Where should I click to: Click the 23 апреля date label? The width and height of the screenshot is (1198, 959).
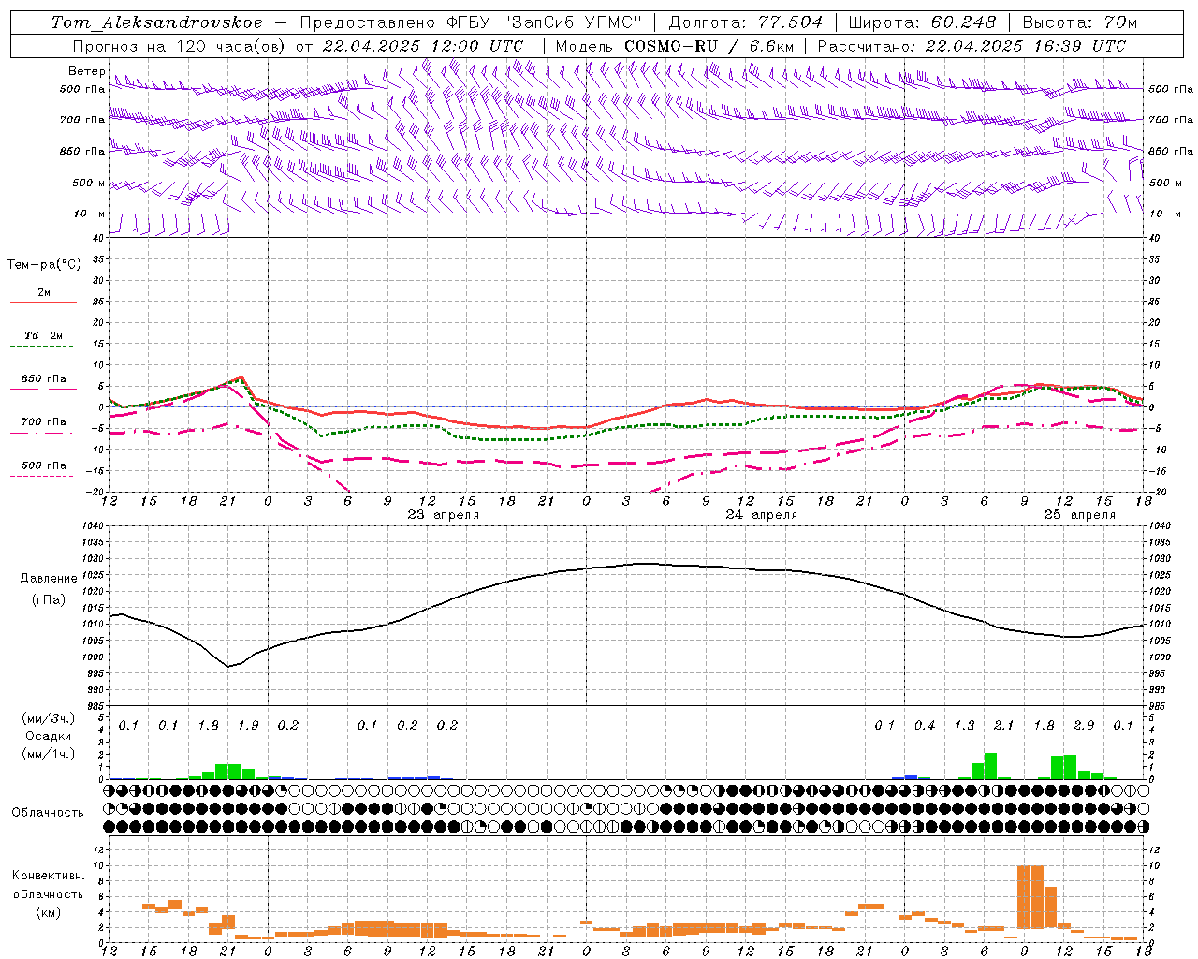[x=443, y=515]
